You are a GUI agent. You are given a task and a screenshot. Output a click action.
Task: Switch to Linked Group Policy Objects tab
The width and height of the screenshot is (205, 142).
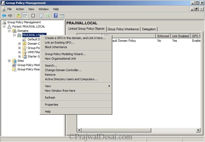click(x=87, y=29)
